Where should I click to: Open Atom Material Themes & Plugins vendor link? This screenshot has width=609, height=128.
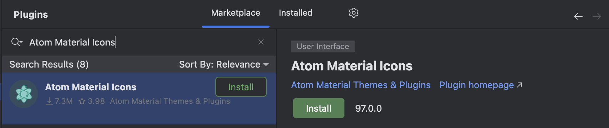tap(361, 85)
